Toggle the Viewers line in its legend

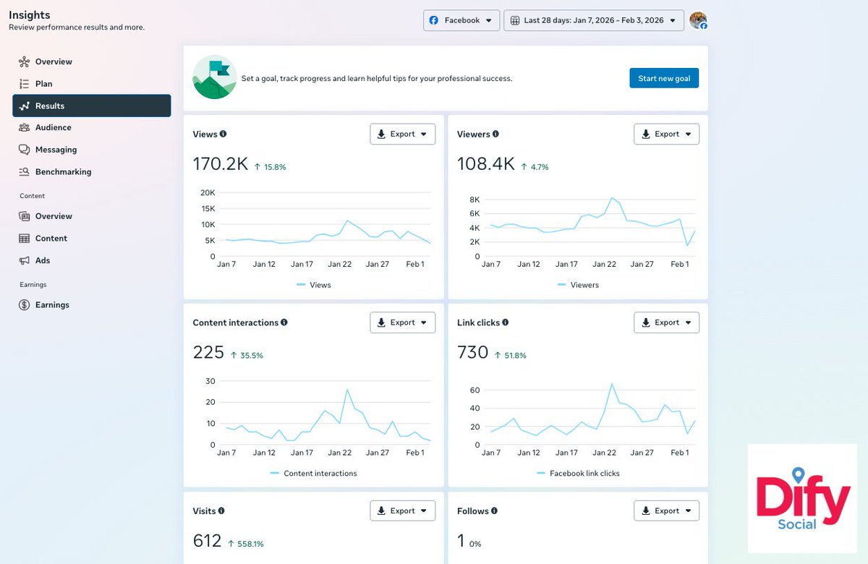(x=579, y=285)
